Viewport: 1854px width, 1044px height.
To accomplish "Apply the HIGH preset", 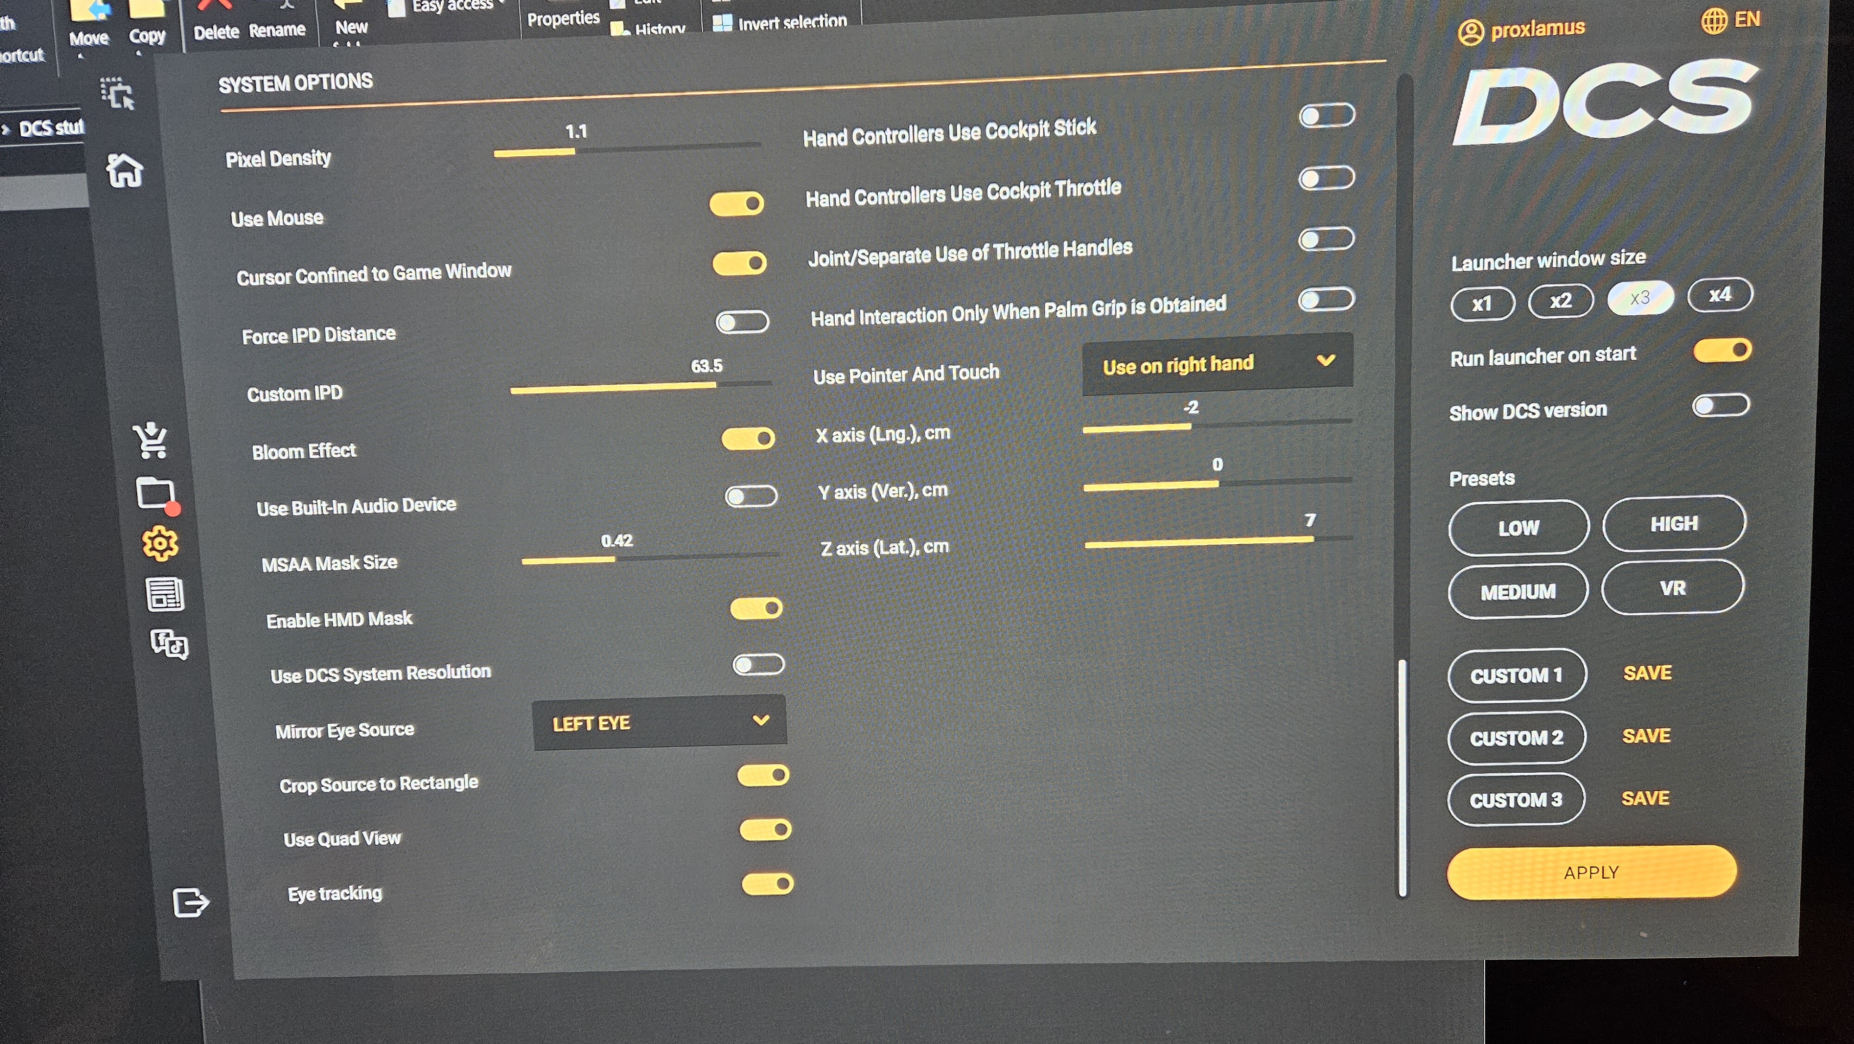I will 1674,523.
